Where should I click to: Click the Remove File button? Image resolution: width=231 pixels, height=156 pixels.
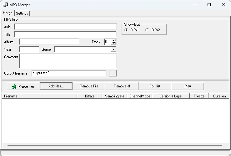[89, 86]
